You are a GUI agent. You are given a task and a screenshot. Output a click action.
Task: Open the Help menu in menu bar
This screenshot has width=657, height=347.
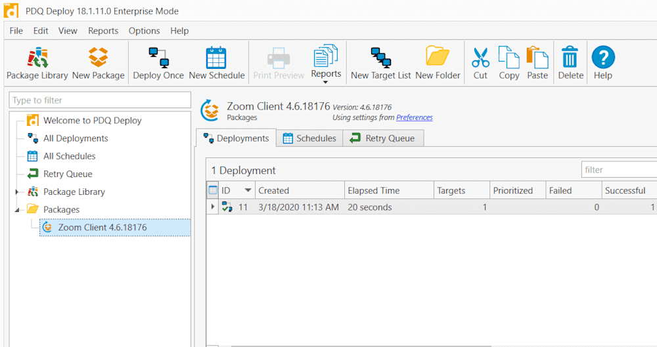coord(179,31)
